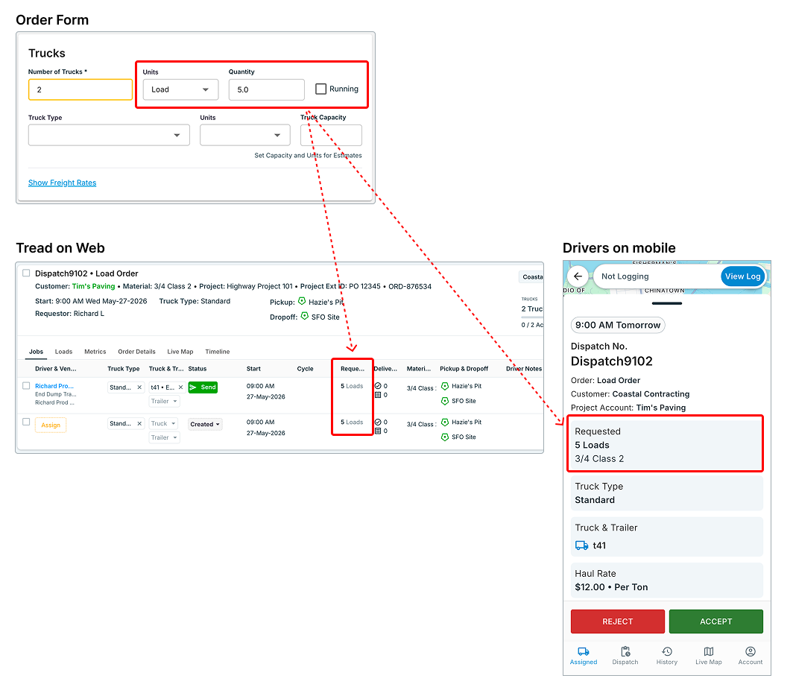Switch to the Timeline tab
The image size is (793, 693).
pyautogui.click(x=218, y=352)
